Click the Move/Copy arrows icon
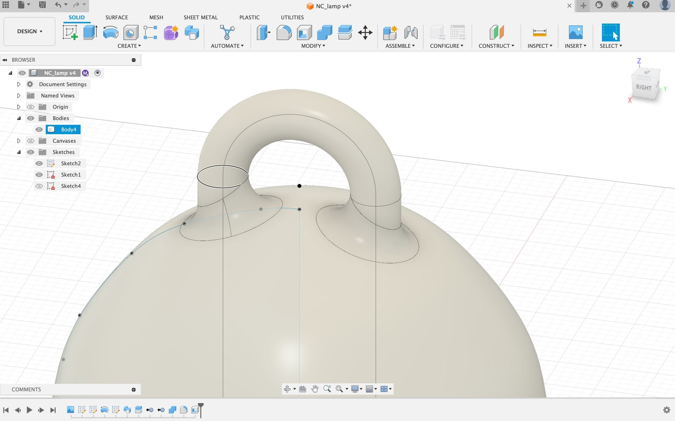This screenshot has width=675, height=421. [365, 32]
